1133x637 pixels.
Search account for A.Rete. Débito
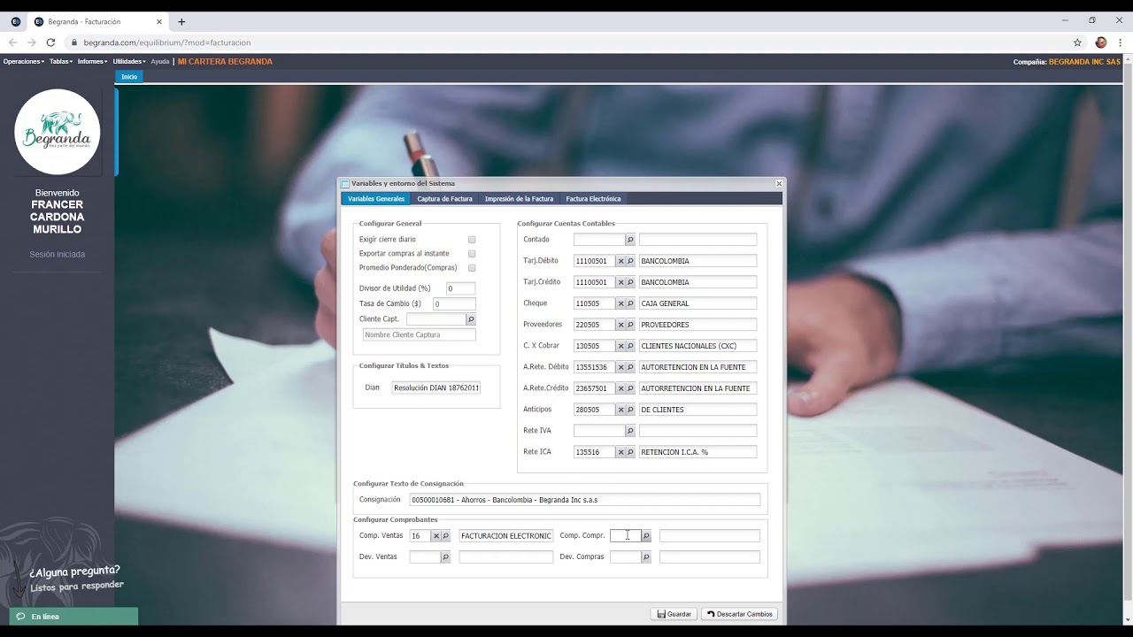coord(630,367)
